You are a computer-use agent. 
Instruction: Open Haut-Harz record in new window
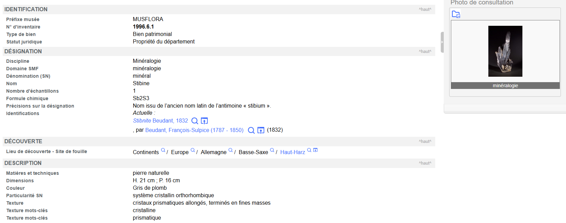pyautogui.click(x=315, y=150)
